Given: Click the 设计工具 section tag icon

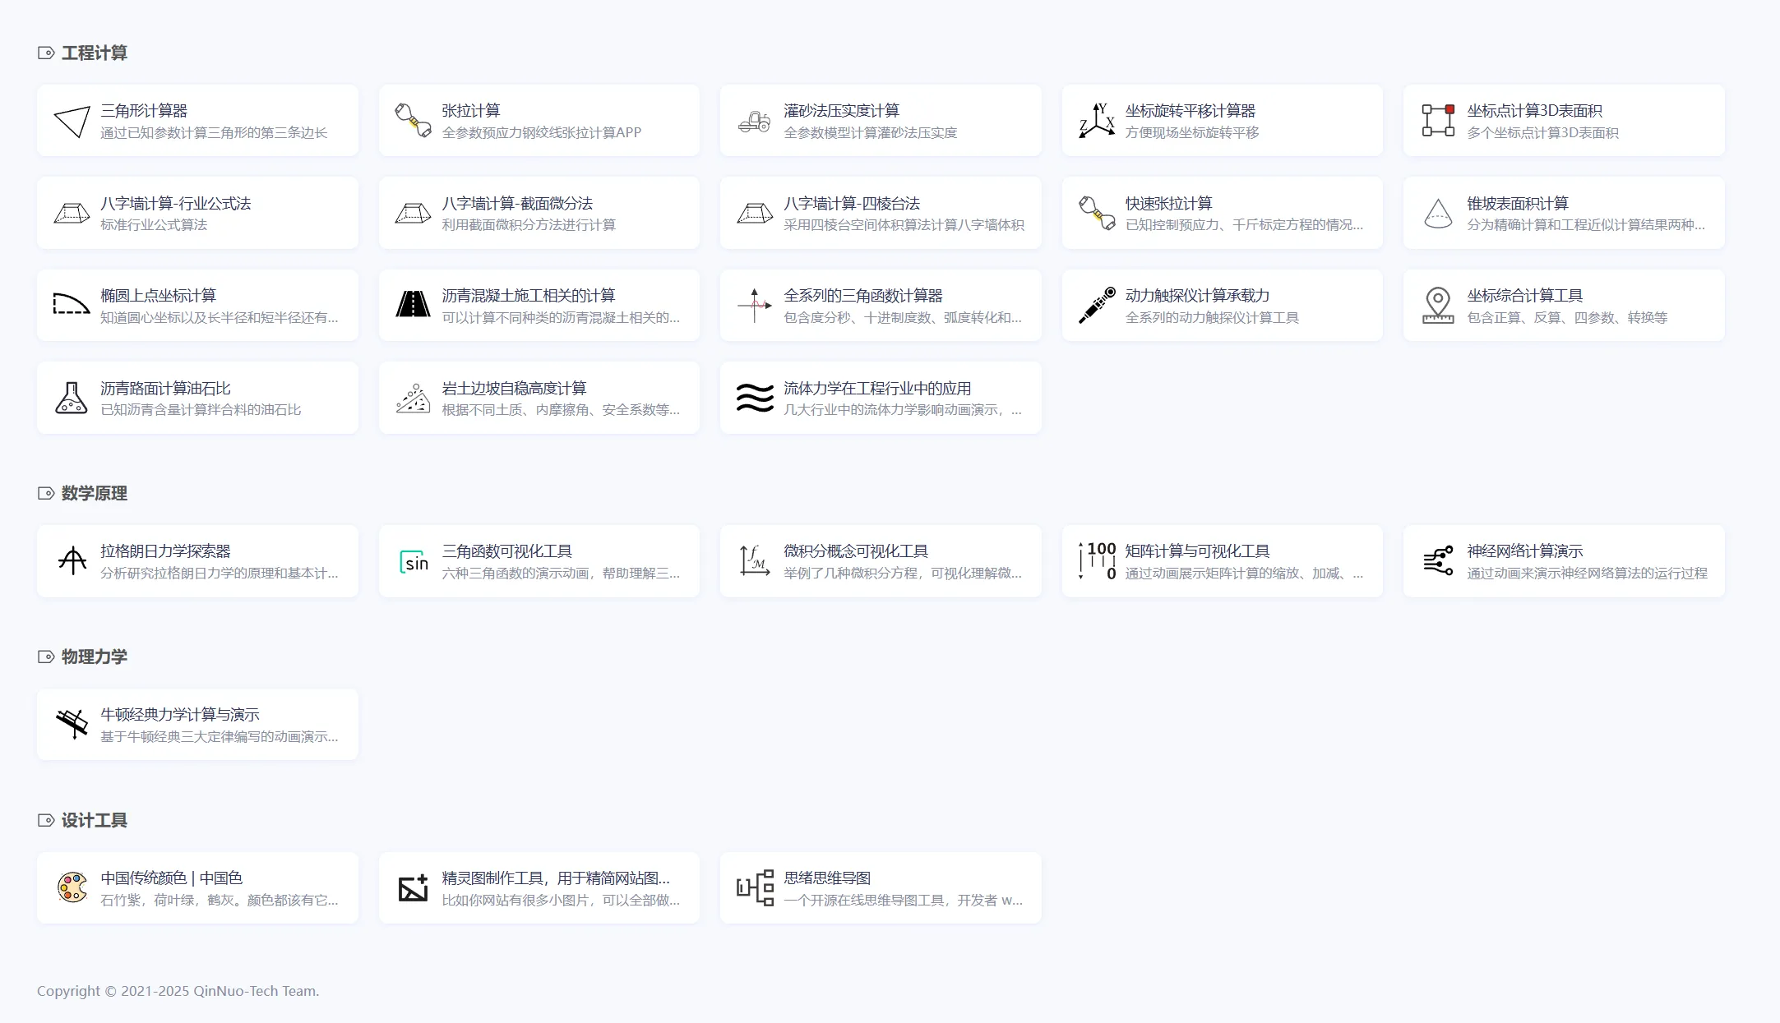Looking at the screenshot, I should pos(46,820).
